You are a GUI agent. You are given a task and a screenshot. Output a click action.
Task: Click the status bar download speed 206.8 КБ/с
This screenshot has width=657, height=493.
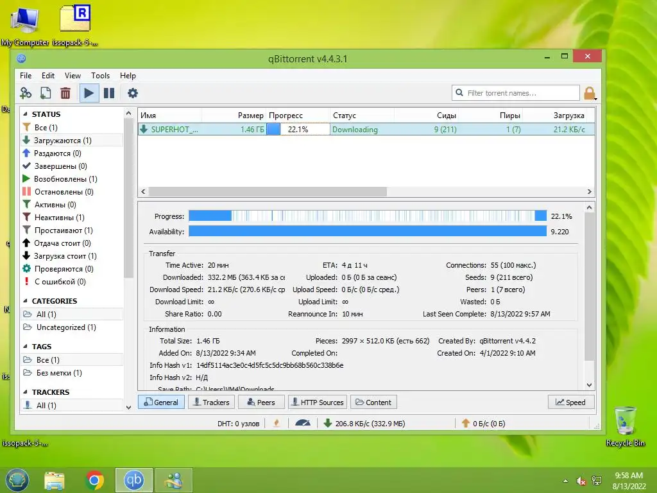[364, 424]
